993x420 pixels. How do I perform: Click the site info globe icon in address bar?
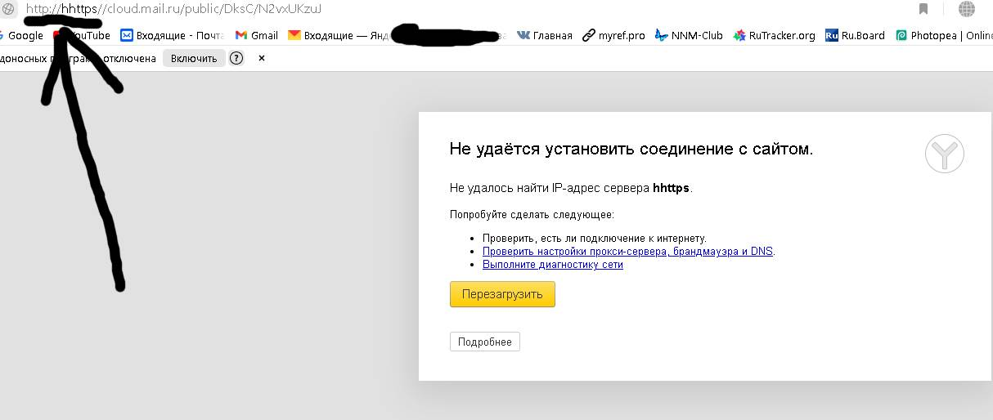click(8, 9)
